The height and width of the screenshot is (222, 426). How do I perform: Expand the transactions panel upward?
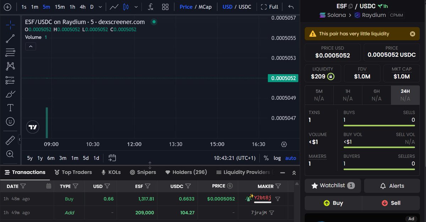(x=294, y=173)
